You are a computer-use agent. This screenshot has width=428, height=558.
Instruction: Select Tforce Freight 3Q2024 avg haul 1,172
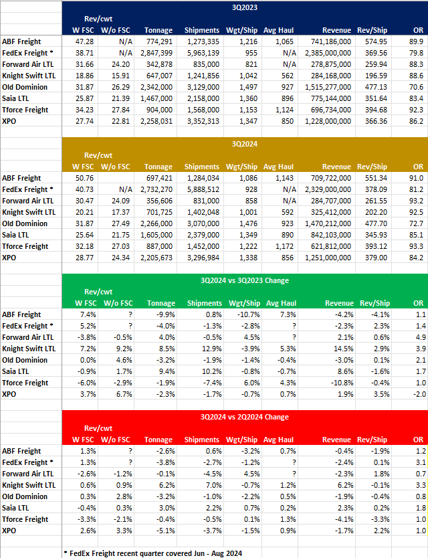pos(285,246)
